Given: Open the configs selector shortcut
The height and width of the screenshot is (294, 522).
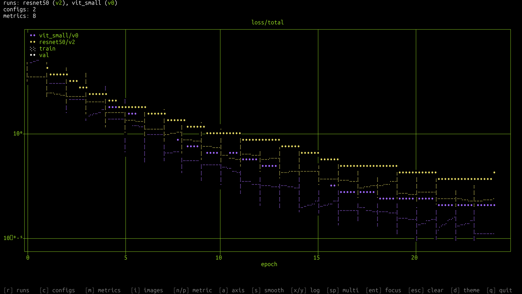Looking at the screenshot, I should tap(57, 290).
